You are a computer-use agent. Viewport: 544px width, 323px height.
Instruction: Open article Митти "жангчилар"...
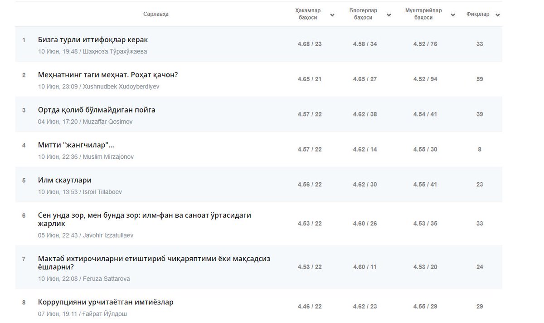pos(76,145)
